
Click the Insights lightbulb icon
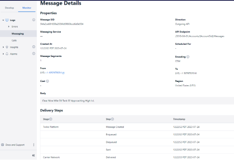coord(7,47)
